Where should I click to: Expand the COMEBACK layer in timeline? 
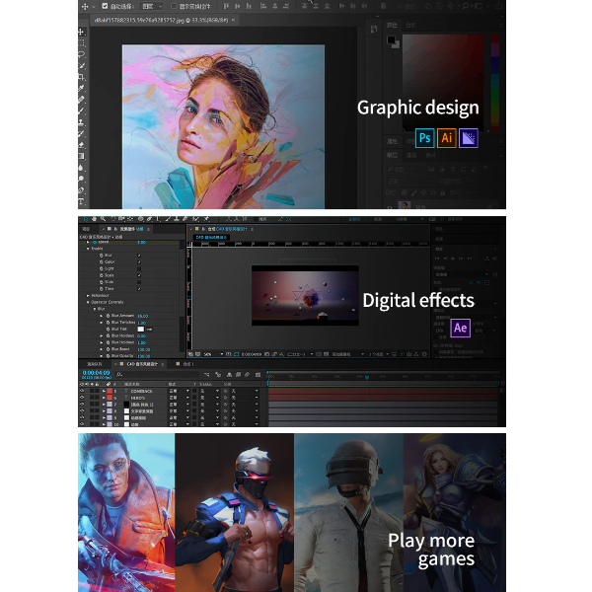click(106, 391)
